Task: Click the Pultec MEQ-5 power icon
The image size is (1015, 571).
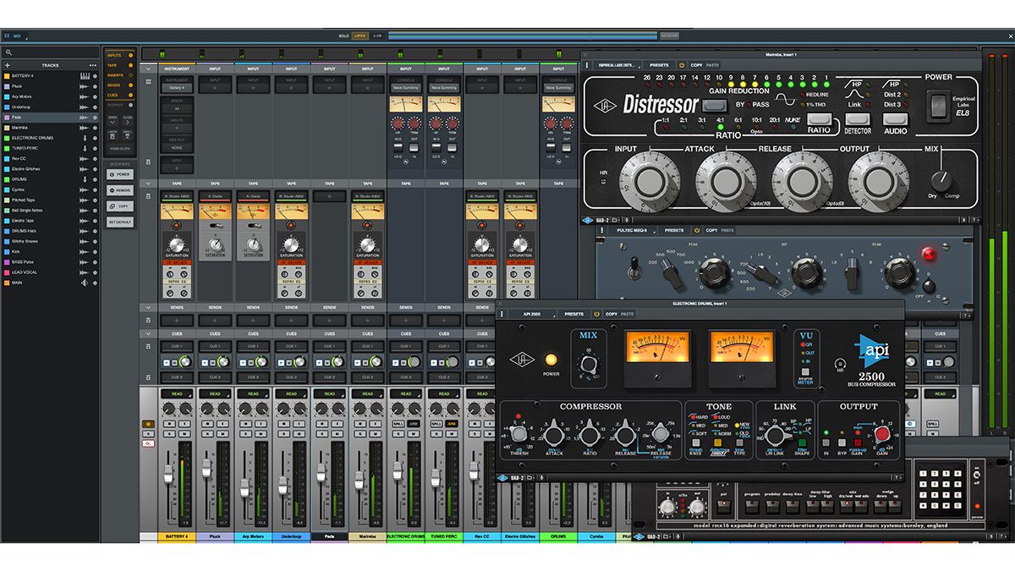Action: coord(697,230)
